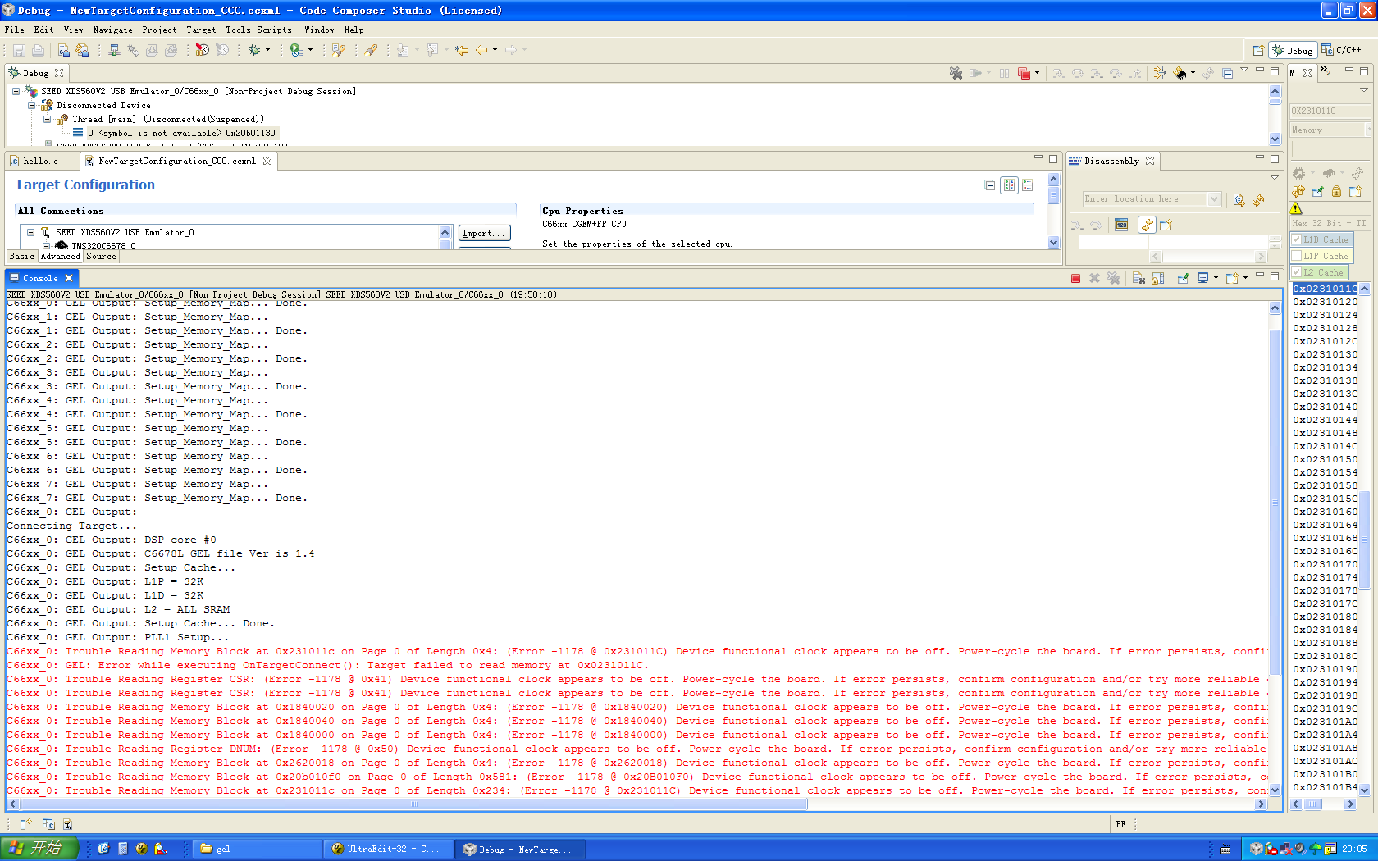Click the memory address input field 0X231011C
Viewport: 1378px width, 861px height.
click(1329, 111)
